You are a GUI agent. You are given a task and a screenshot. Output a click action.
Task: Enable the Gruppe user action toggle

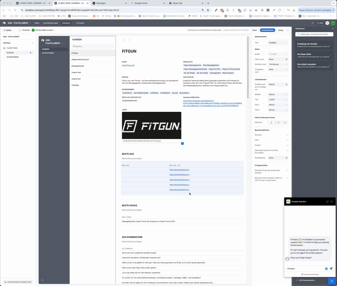pyautogui.click(x=287, y=145)
